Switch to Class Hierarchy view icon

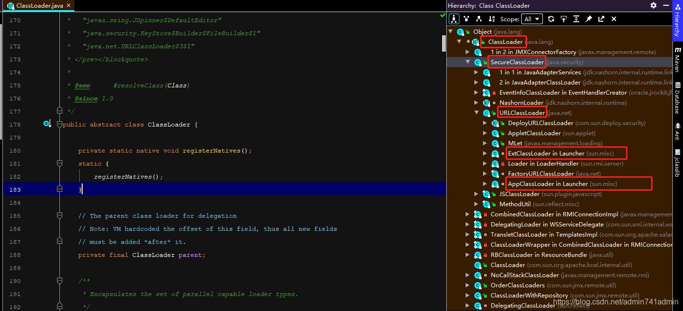(454, 19)
